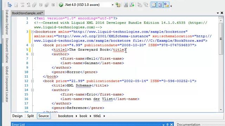This screenshot has width=225, height=126.
Task: Click the "The Graveyard Book" text on line 5
Action: [89, 50]
